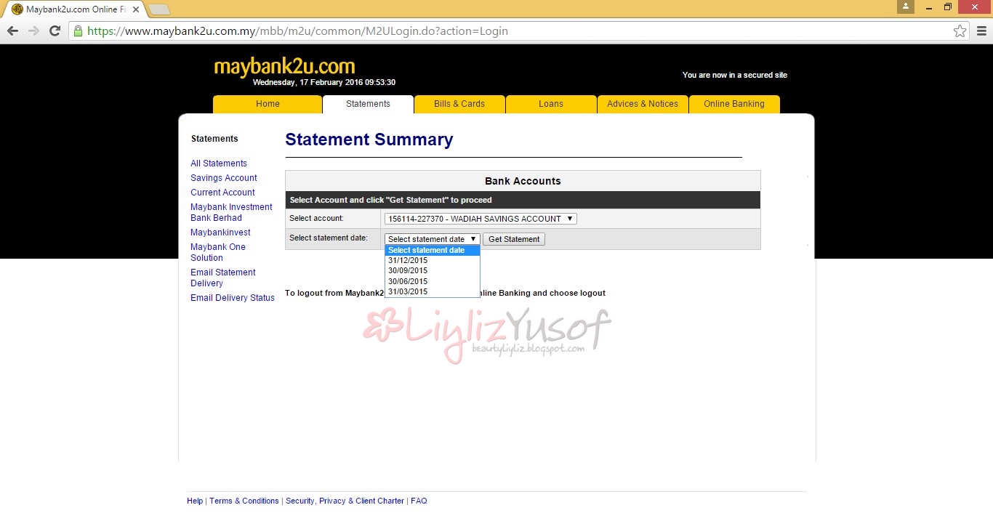
Task: Click the browser back arrow
Action: 12,31
